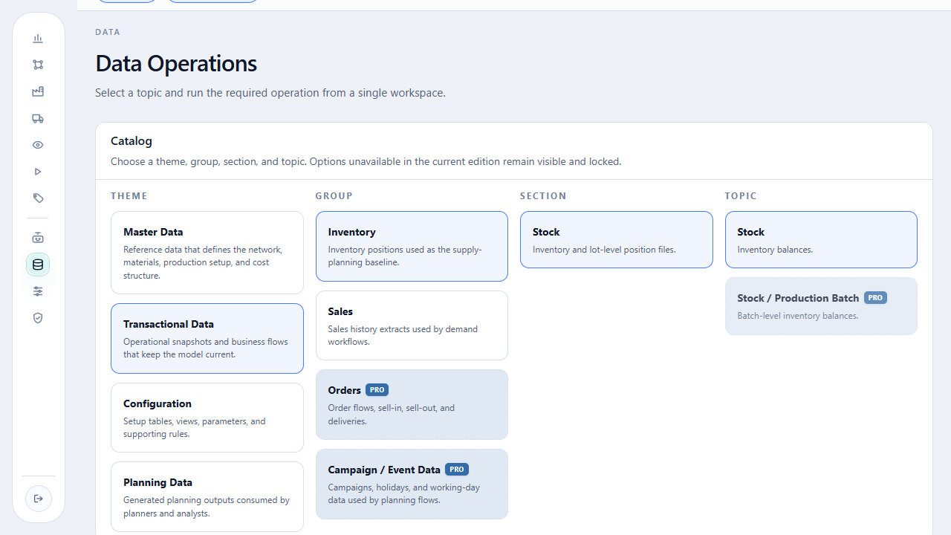
Task: Click the PRO badge on Orders
Action: coord(377,390)
